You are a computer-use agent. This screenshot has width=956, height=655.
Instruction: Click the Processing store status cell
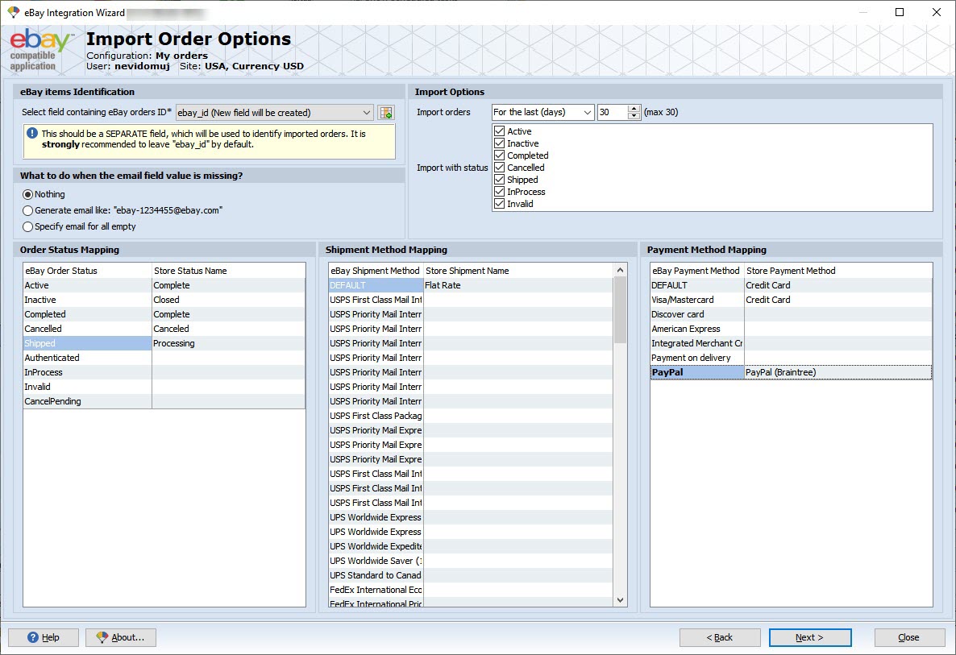point(229,344)
